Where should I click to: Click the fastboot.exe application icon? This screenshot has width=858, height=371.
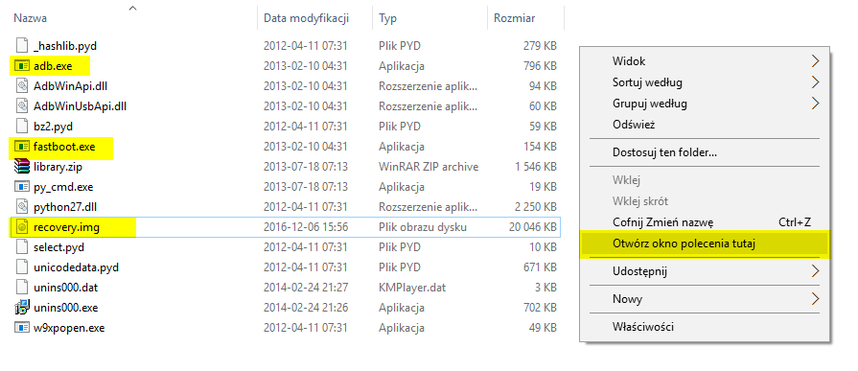pyautogui.click(x=22, y=147)
